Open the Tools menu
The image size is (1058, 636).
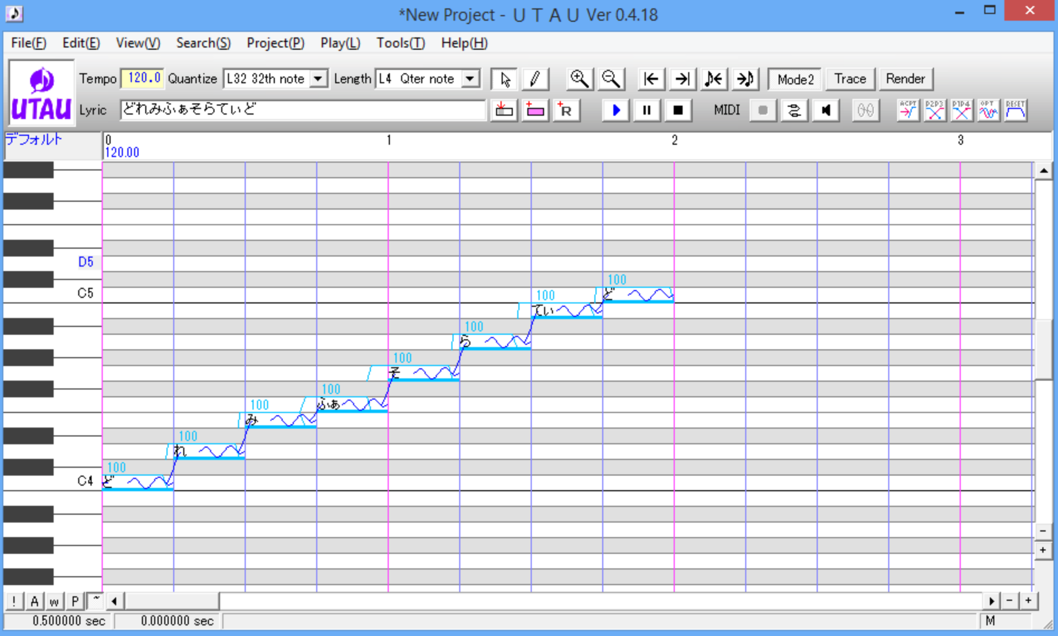coord(400,43)
